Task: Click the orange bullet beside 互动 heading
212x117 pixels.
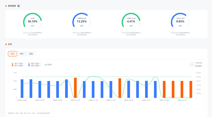Action: pos(6,44)
